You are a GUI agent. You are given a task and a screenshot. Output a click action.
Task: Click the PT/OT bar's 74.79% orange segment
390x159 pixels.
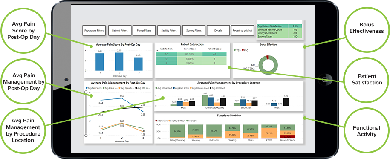tap(269, 133)
